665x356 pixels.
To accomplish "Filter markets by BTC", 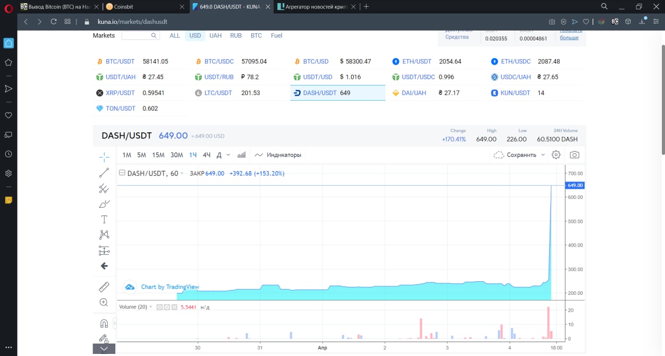I will 256,36.
